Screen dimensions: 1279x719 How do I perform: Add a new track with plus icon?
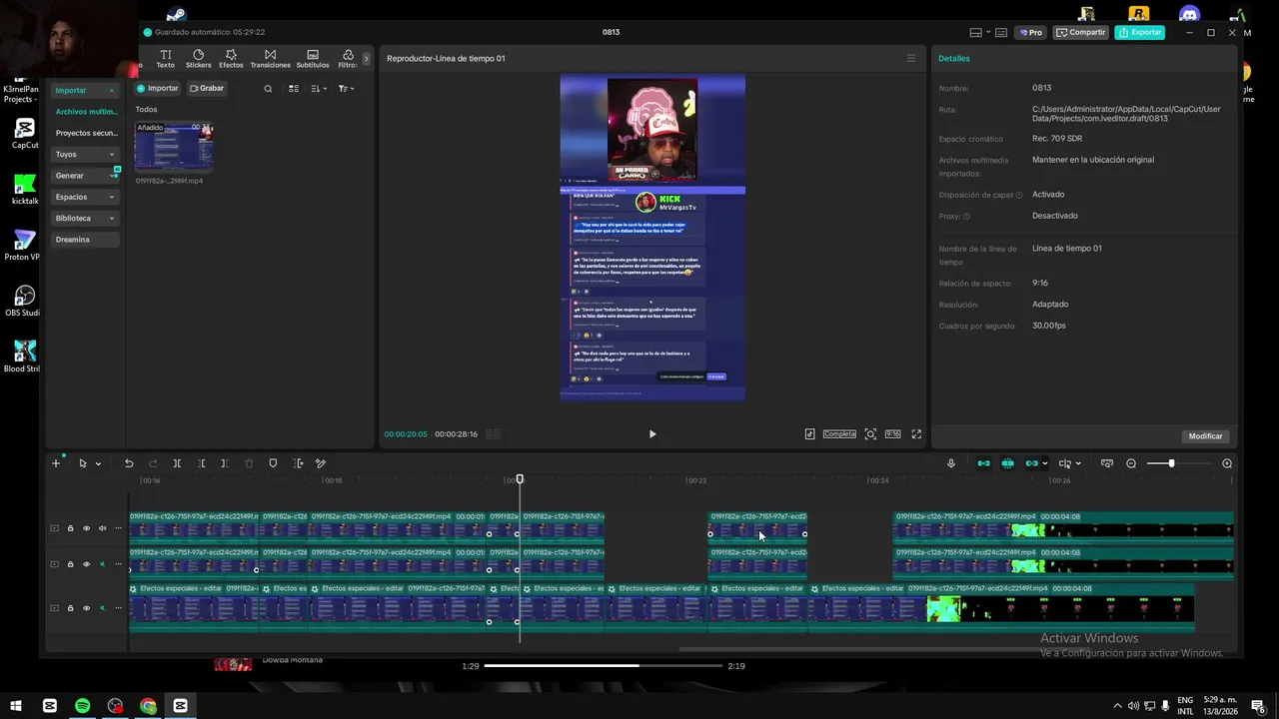click(x=56, y=463)
